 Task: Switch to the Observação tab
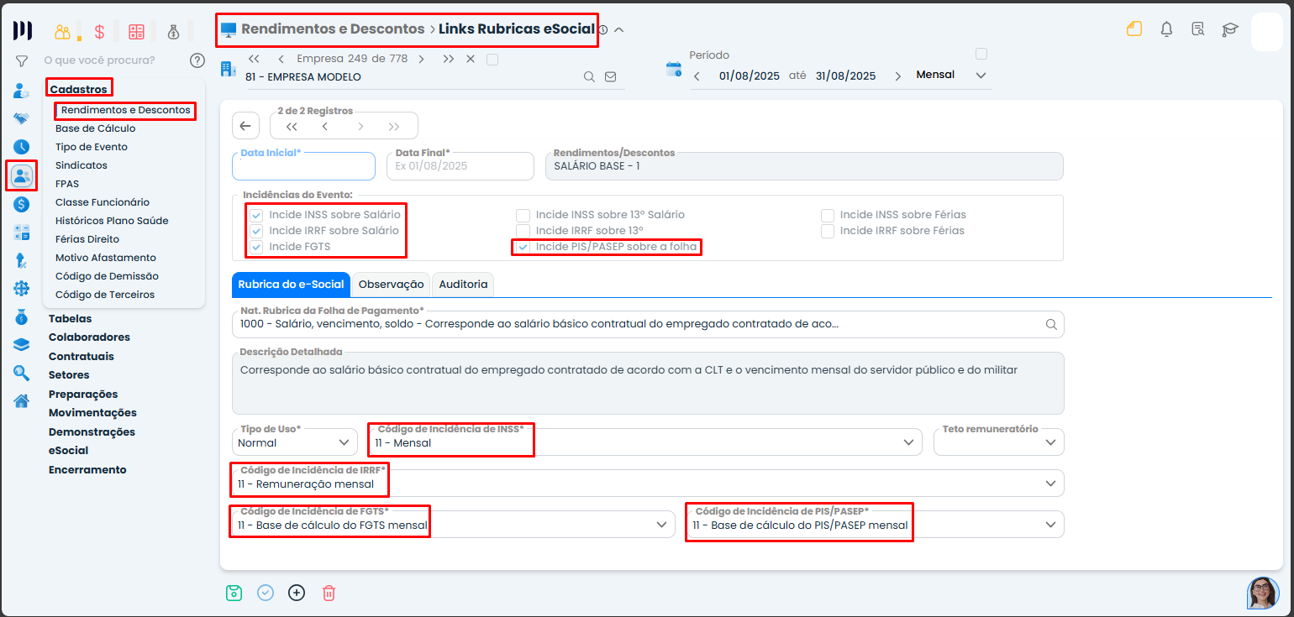click(x=391, y=285)
